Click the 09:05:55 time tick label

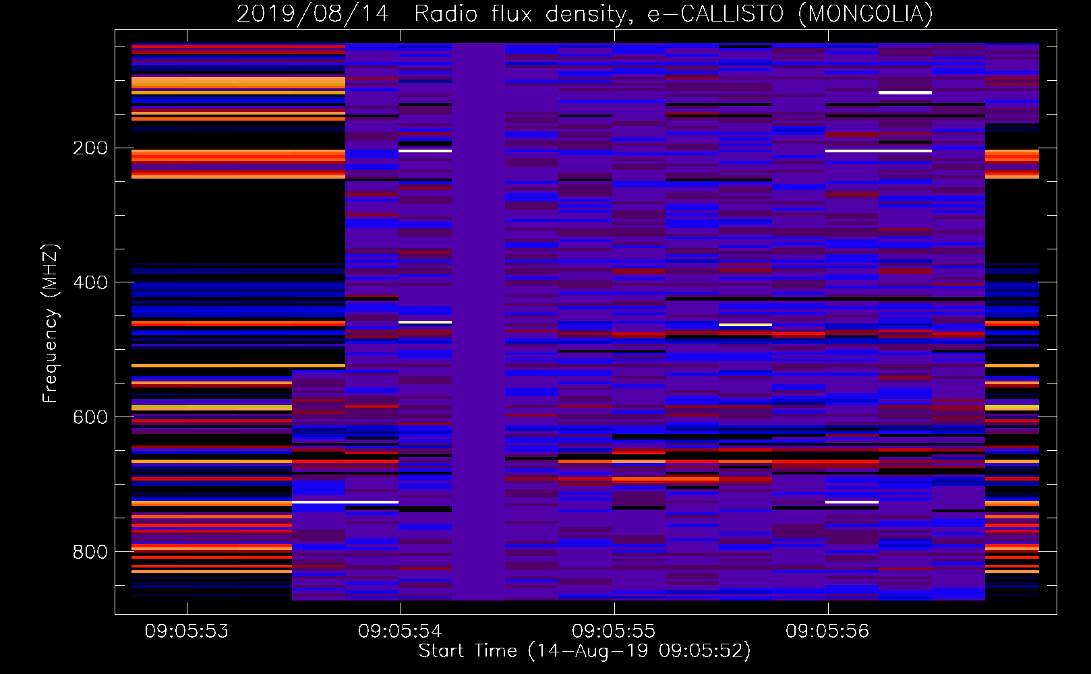pyautogui.click(x=614, y=632)
